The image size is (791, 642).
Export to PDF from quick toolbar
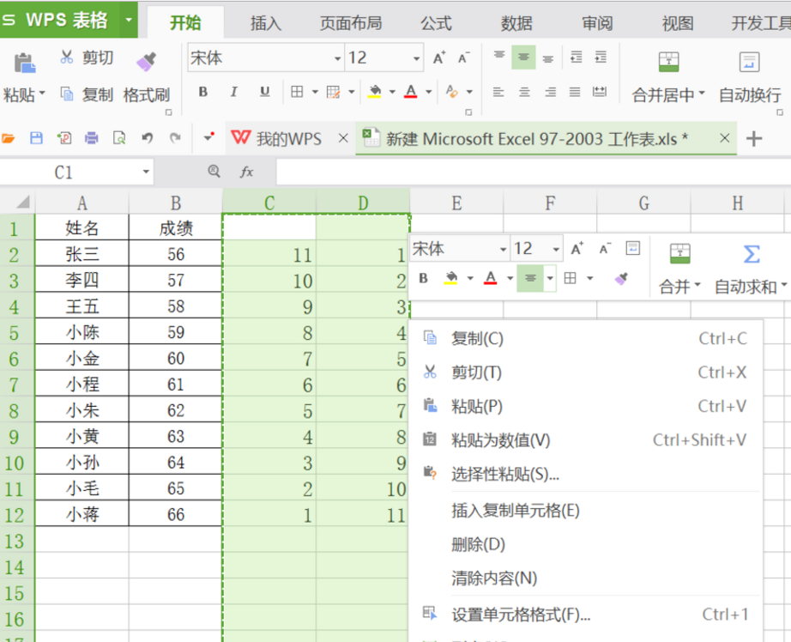tap(64, 138)
